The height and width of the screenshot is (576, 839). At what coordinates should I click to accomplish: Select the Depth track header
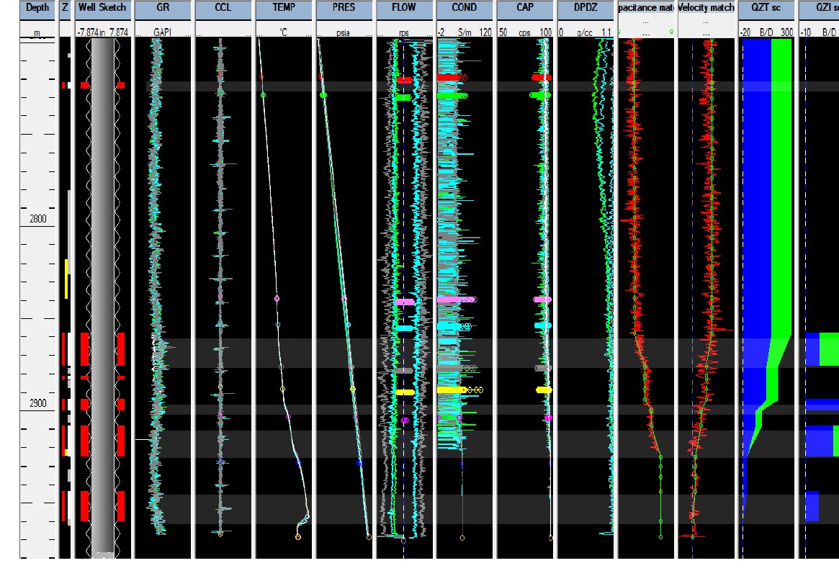(x=37, y=9)
